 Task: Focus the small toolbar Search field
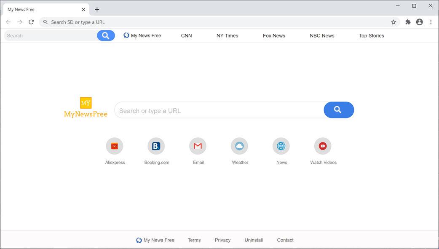(x=51, y=35)
